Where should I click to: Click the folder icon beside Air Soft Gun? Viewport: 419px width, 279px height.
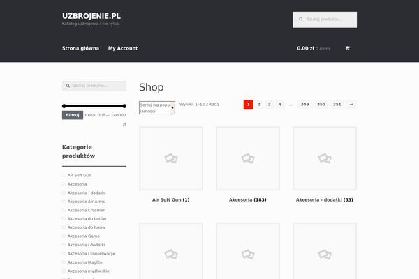64,175
